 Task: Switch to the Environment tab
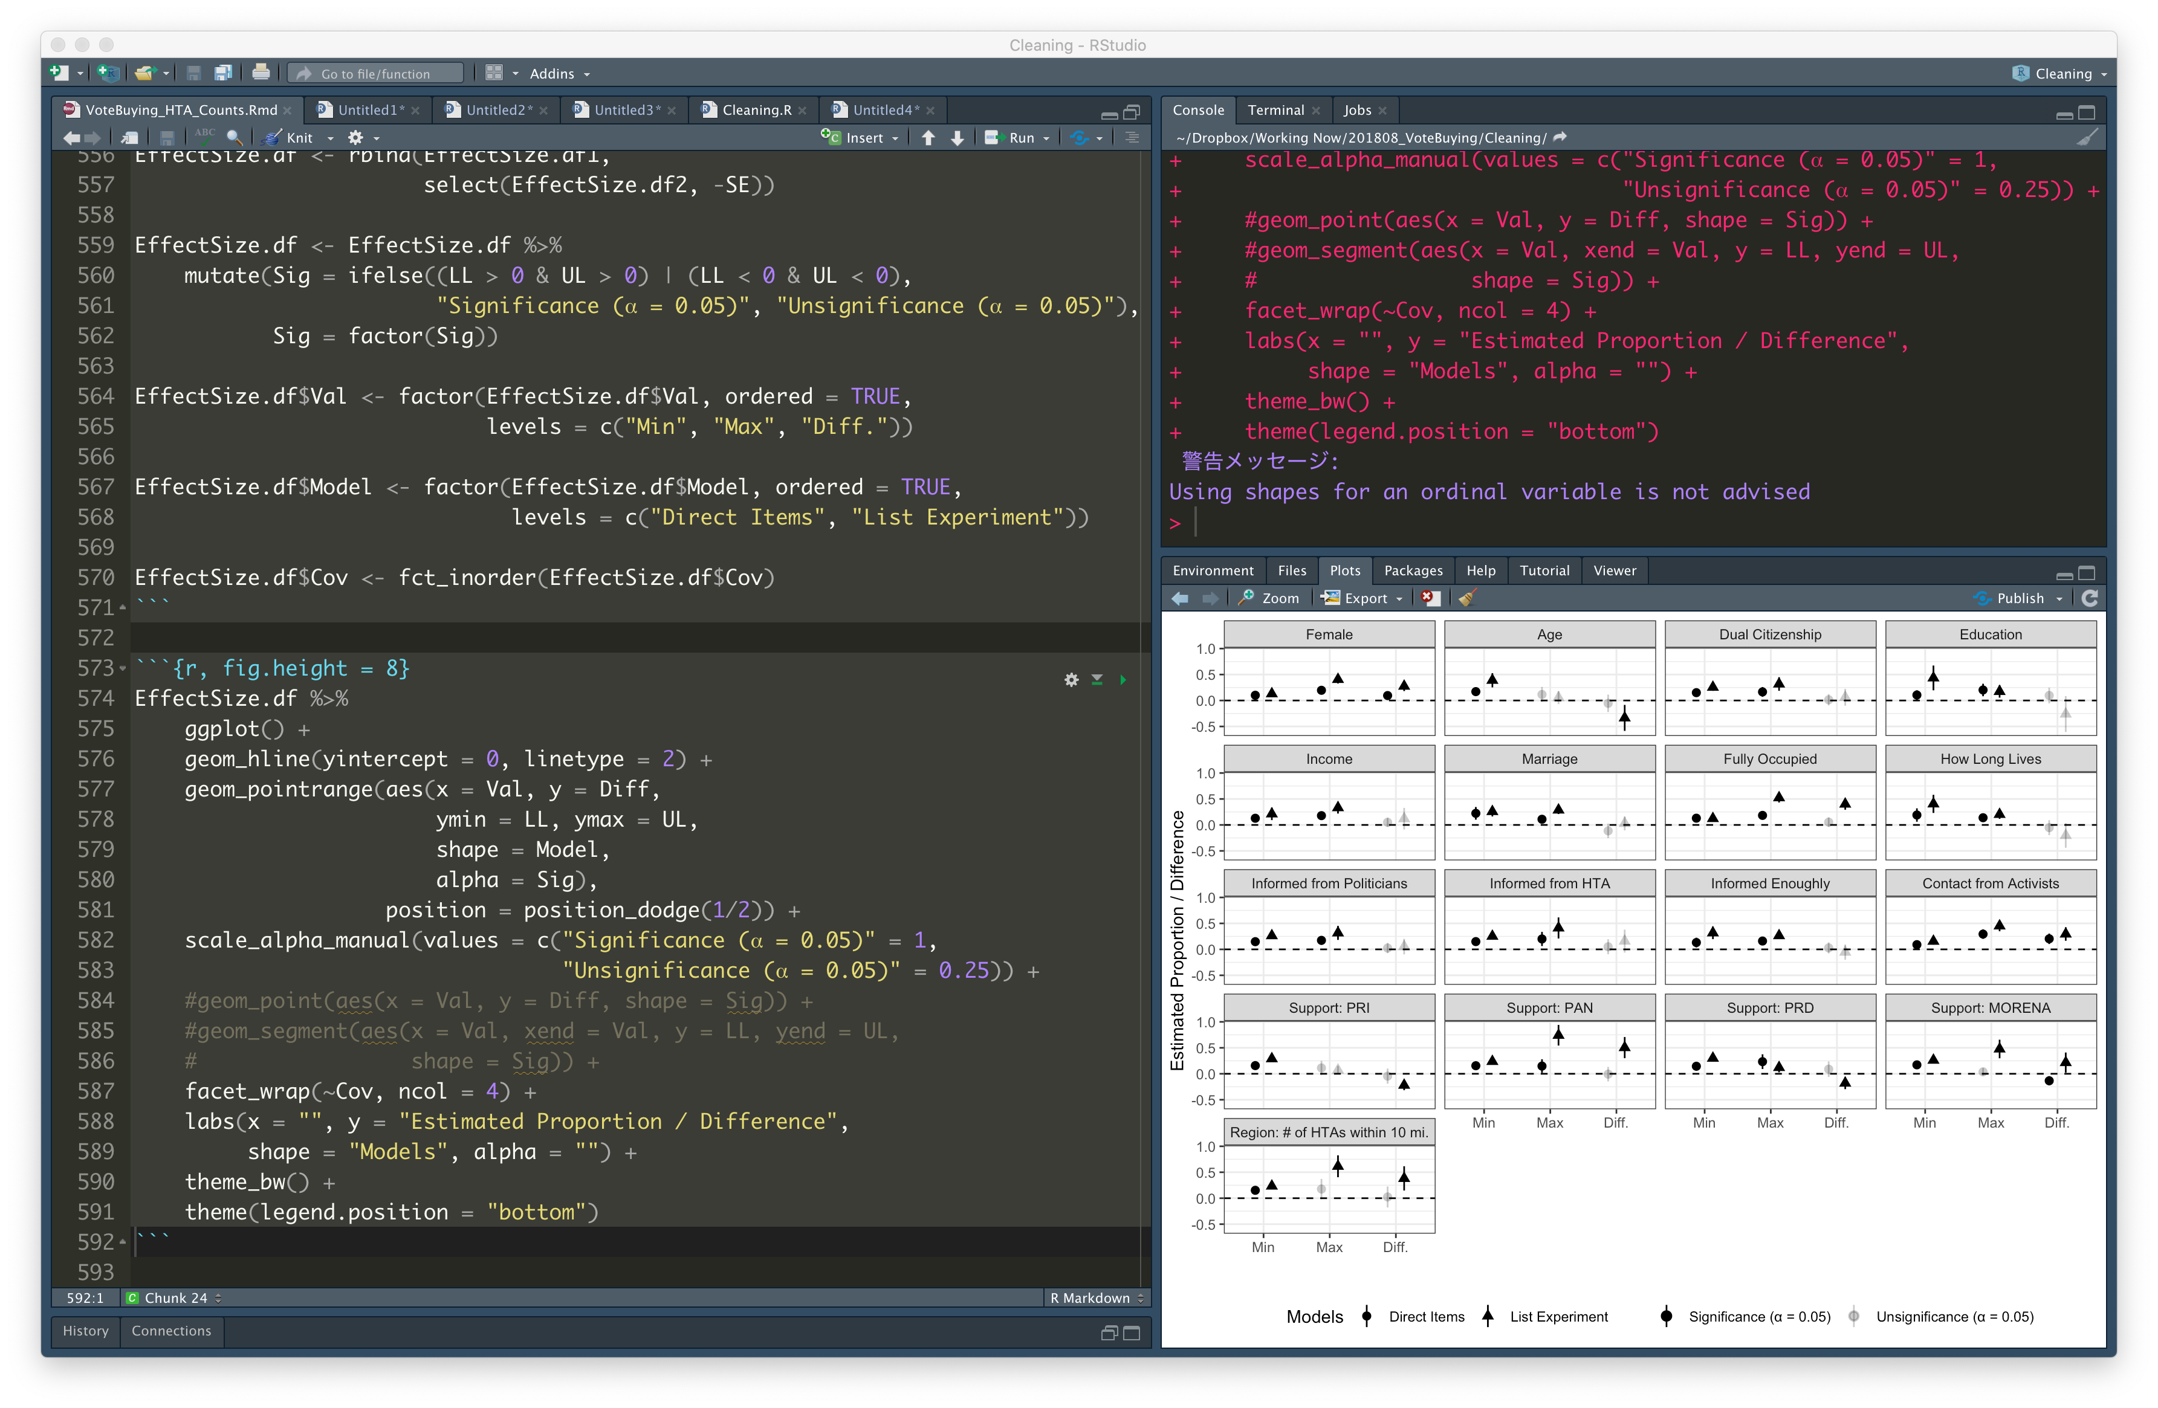pyautogui.click(x=1213, y=570)
